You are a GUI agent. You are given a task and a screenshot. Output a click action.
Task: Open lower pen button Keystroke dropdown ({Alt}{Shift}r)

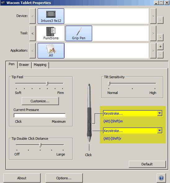(133, 130)
